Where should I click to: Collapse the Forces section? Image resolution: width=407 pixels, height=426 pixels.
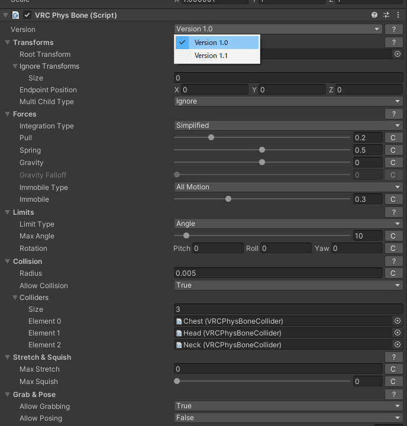[x=7, y=114]
